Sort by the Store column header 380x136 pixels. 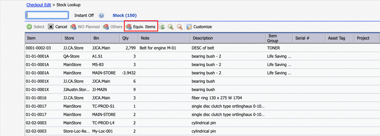tap(76, 38)
